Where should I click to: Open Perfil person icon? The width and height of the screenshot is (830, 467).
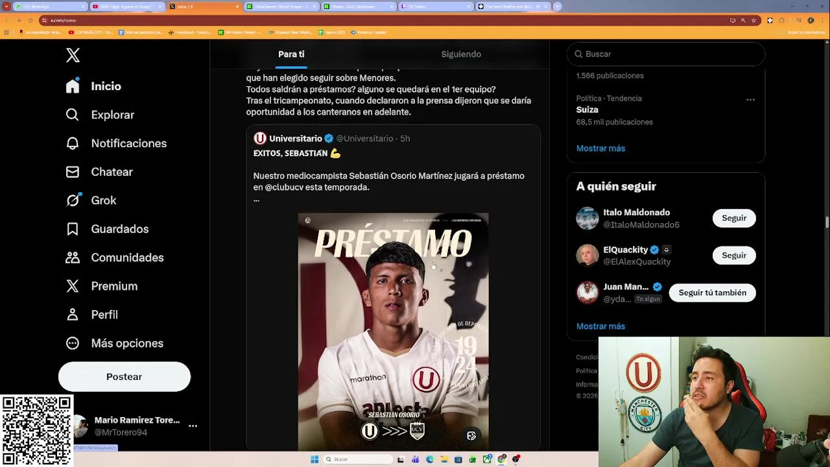coord(73,315)
